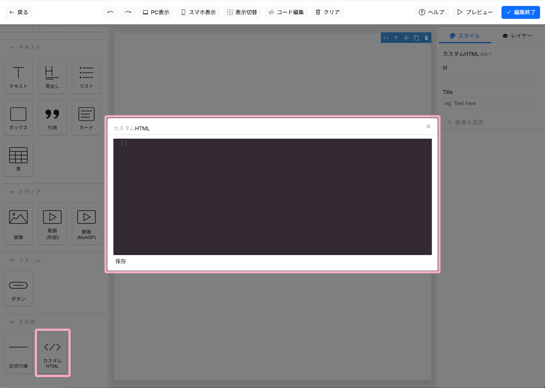Switch to スマホ表示 mobile view
This screenshot has width=545, height=388.
pos(198,12)
